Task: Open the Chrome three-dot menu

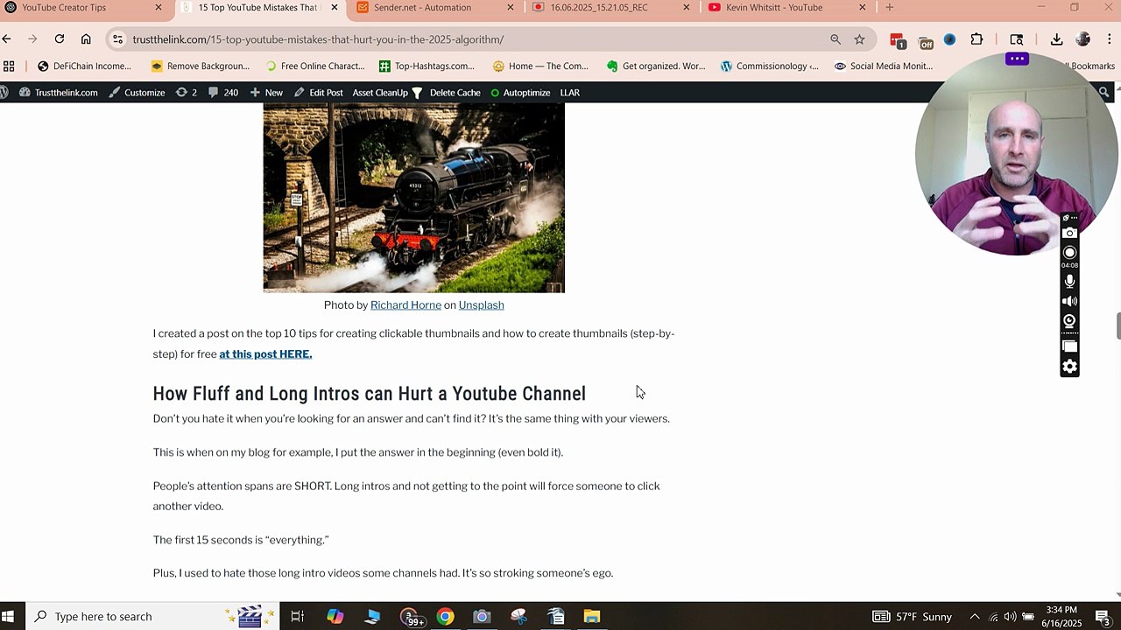Action: tap(1110, 39)
